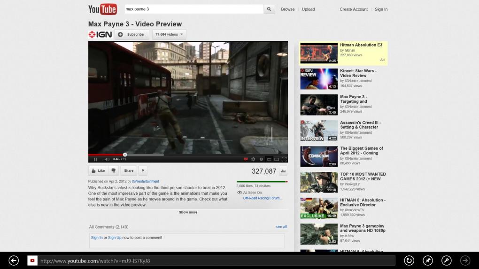This screenshot has width=479, height=269.
Task: Click the Share button
Action: tap(129, 171)
